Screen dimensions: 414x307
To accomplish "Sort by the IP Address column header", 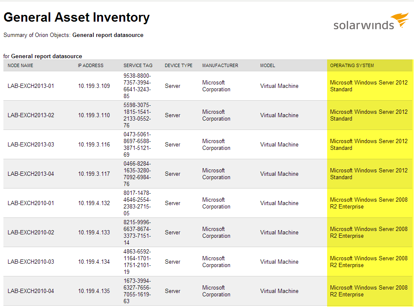I will point(91,65).
